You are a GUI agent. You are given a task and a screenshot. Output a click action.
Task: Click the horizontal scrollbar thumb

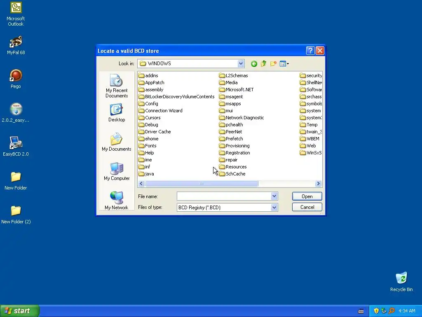(202, 184)
